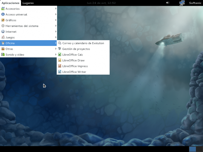This screenshot has height=152, width=203.
Task: Click the LibreOffice Draw icon
Action: click(60, 60)
